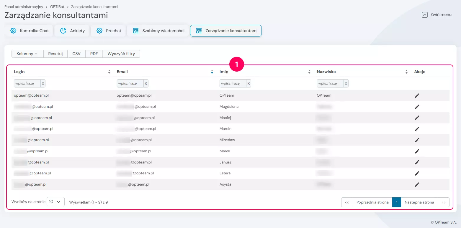The height and width of the screenshot is (228, 461).
Task: Switch to the Kontrolka Chat tab
Action: [x=29, y=31]
